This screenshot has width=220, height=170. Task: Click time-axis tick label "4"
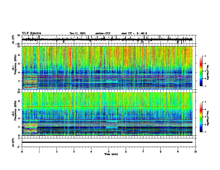click(x=91, y=152)
